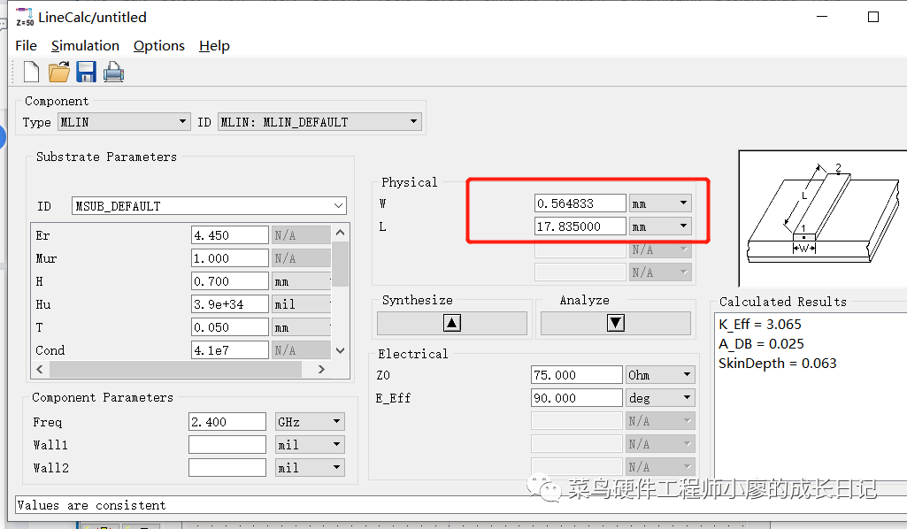
Task: Click the microstrip line diagram image
Action: coord(823,218)
